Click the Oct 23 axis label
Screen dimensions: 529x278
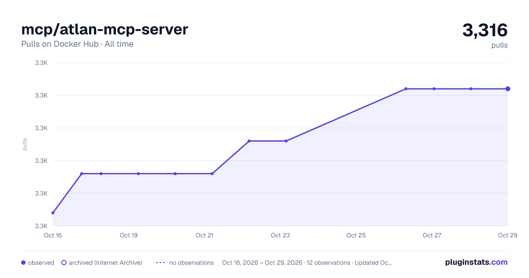pos(280,235)
